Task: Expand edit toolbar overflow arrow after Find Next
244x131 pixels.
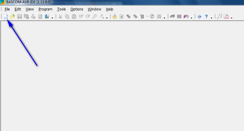Action: [x=107, y=18]
